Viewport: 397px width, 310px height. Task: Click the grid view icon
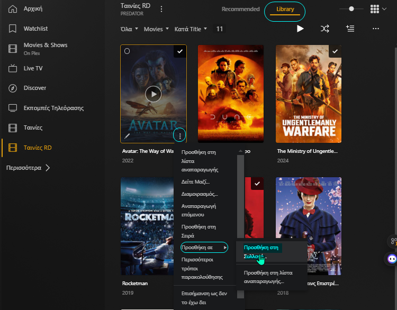[374, 9]
